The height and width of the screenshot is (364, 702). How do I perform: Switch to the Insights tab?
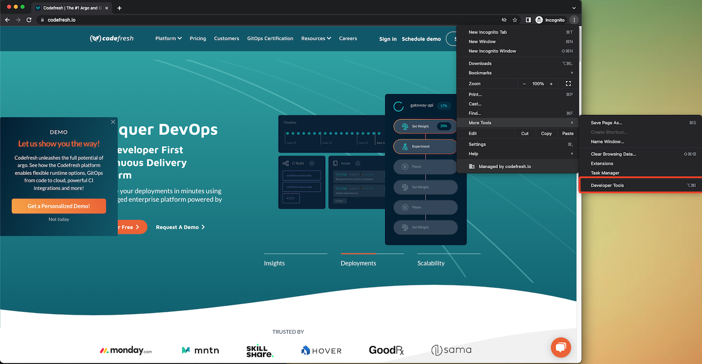tap(274, 263)
